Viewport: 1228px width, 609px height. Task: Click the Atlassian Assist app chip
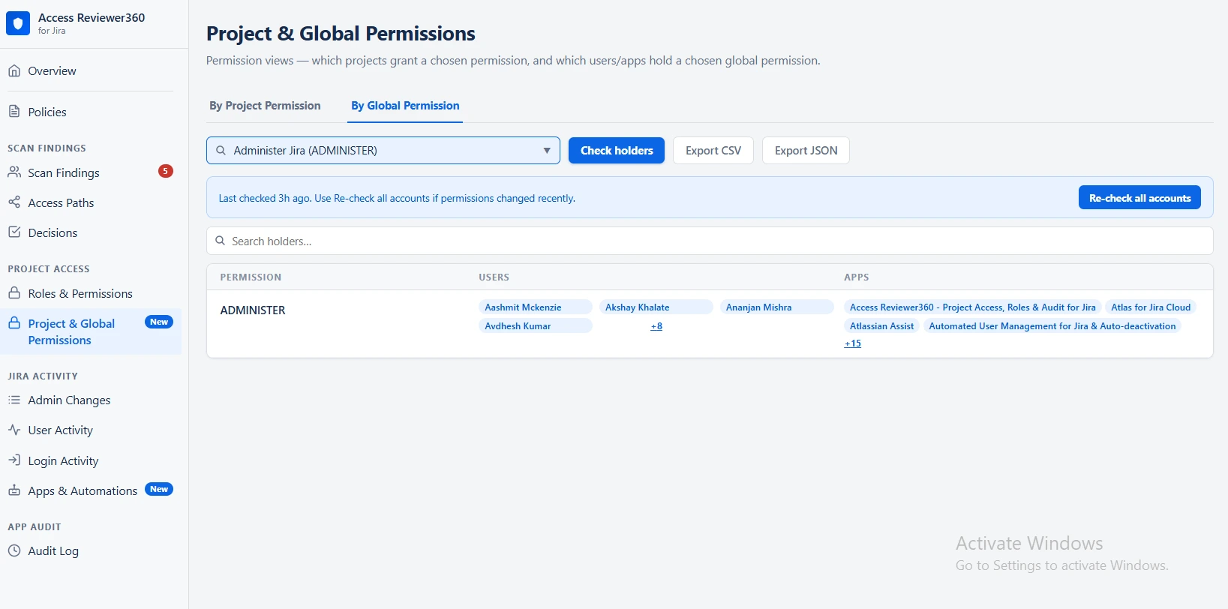point(881,325)
